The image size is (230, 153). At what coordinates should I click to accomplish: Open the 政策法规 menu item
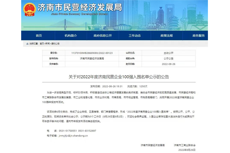[167, 35]
